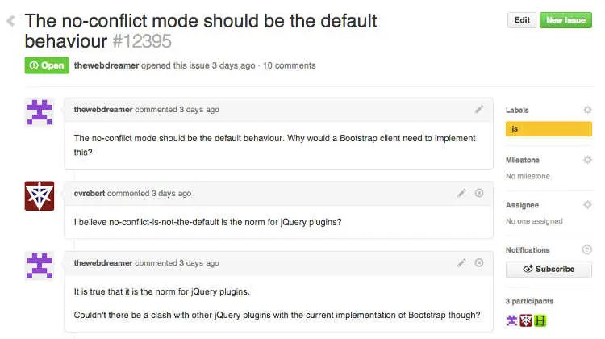The height and width of the screenshot is (339, 605).
Task: Edit the first comment via its pencil icon
Action: click(479, 109)
